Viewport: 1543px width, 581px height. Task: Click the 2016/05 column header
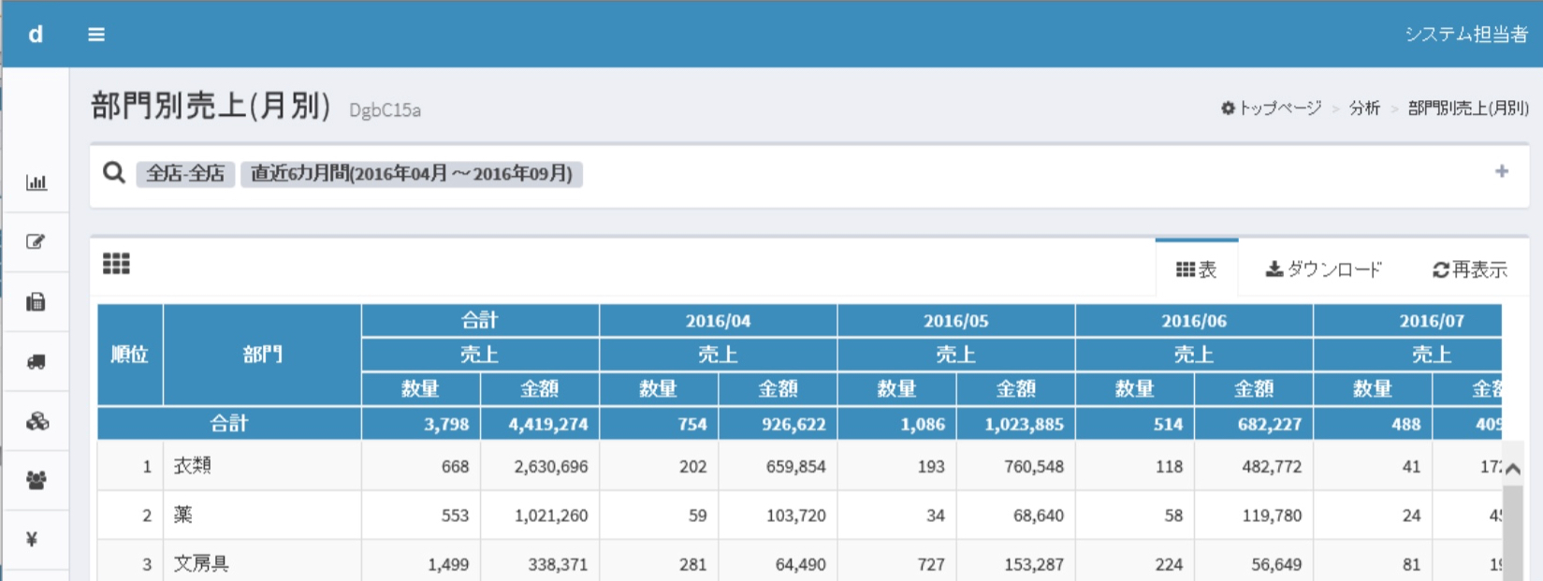pos(956,321)
